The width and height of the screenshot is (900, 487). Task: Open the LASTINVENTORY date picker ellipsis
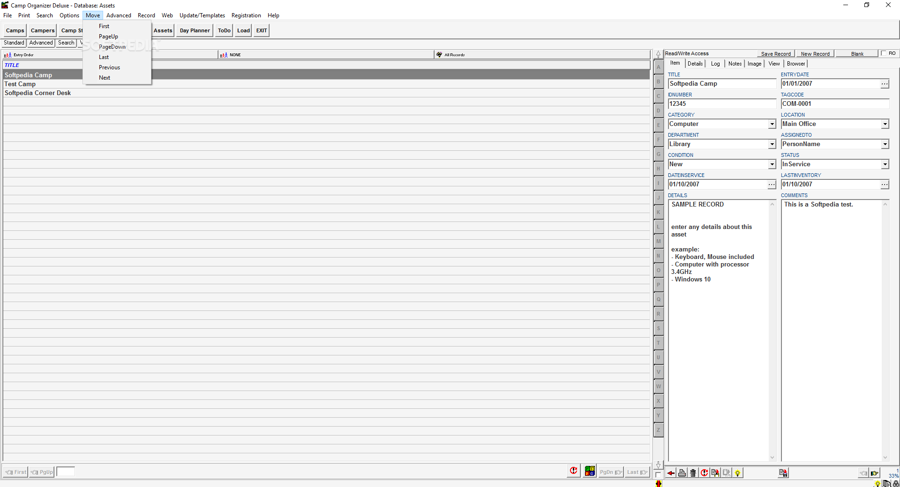(885, 184)
